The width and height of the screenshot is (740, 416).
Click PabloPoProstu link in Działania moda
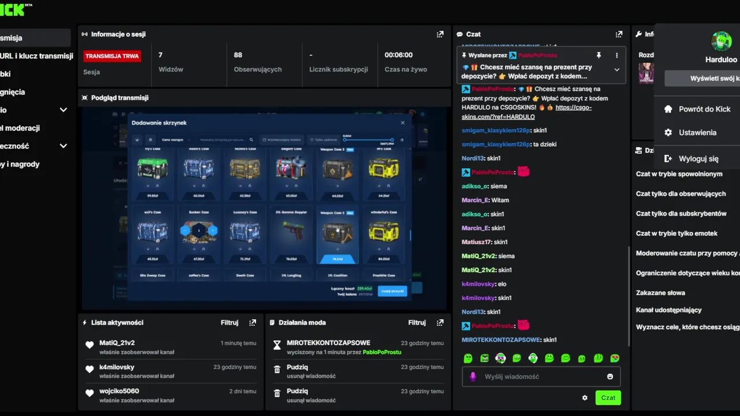382,352
